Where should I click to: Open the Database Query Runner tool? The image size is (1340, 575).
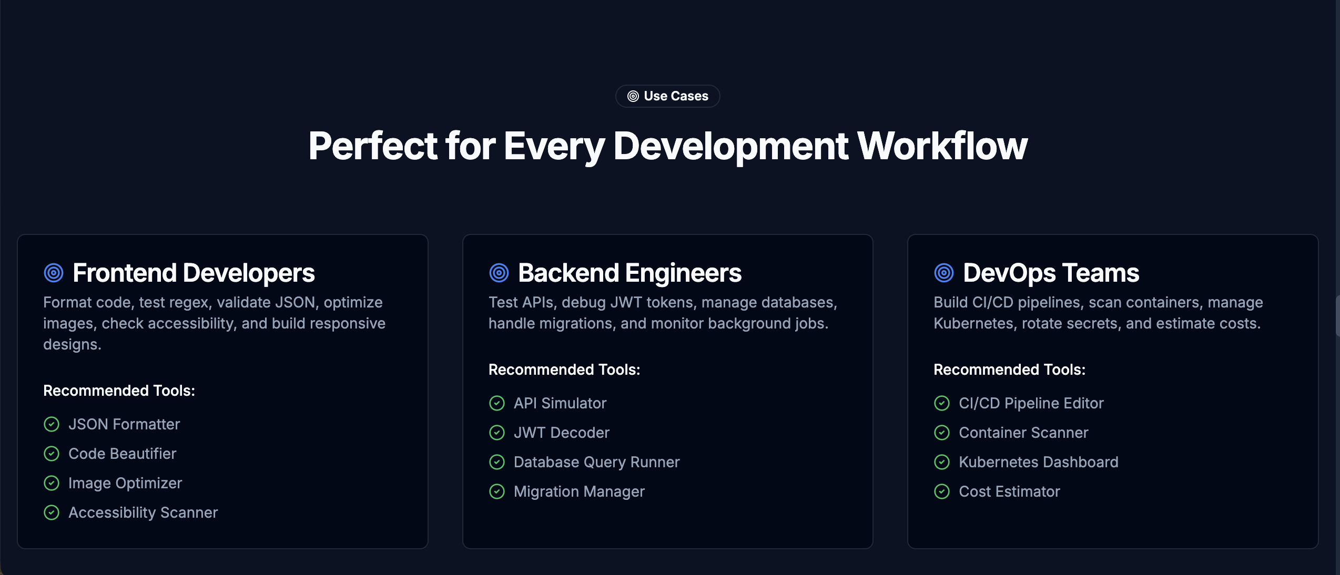tap(596, 462)
